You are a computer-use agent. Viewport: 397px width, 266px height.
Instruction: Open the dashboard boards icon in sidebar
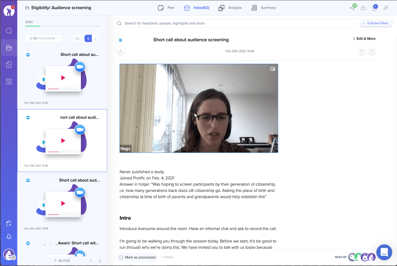[9, 81]
